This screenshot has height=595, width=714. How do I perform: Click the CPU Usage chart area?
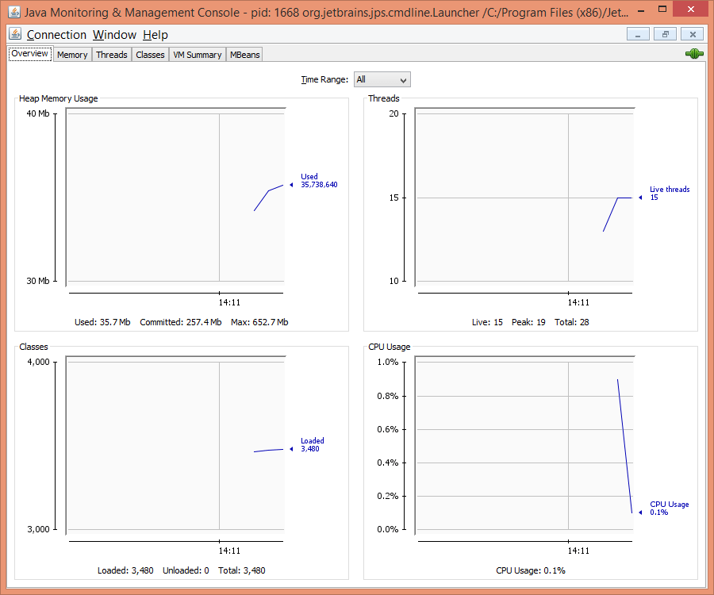point(524,445)
